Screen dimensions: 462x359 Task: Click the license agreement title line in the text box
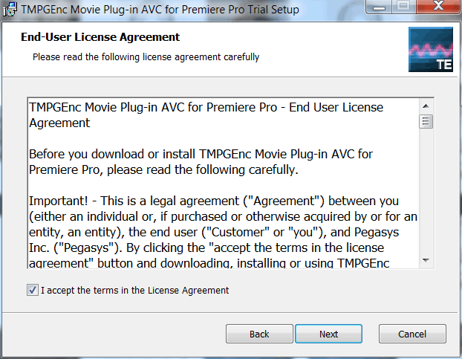[x=206, y=115]
